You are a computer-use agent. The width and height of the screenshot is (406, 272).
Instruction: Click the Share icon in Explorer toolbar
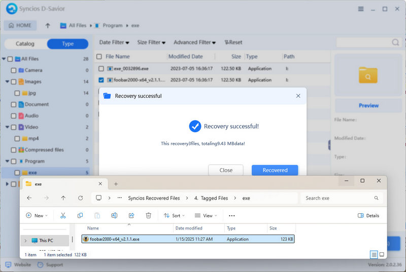tap(131, 215)
